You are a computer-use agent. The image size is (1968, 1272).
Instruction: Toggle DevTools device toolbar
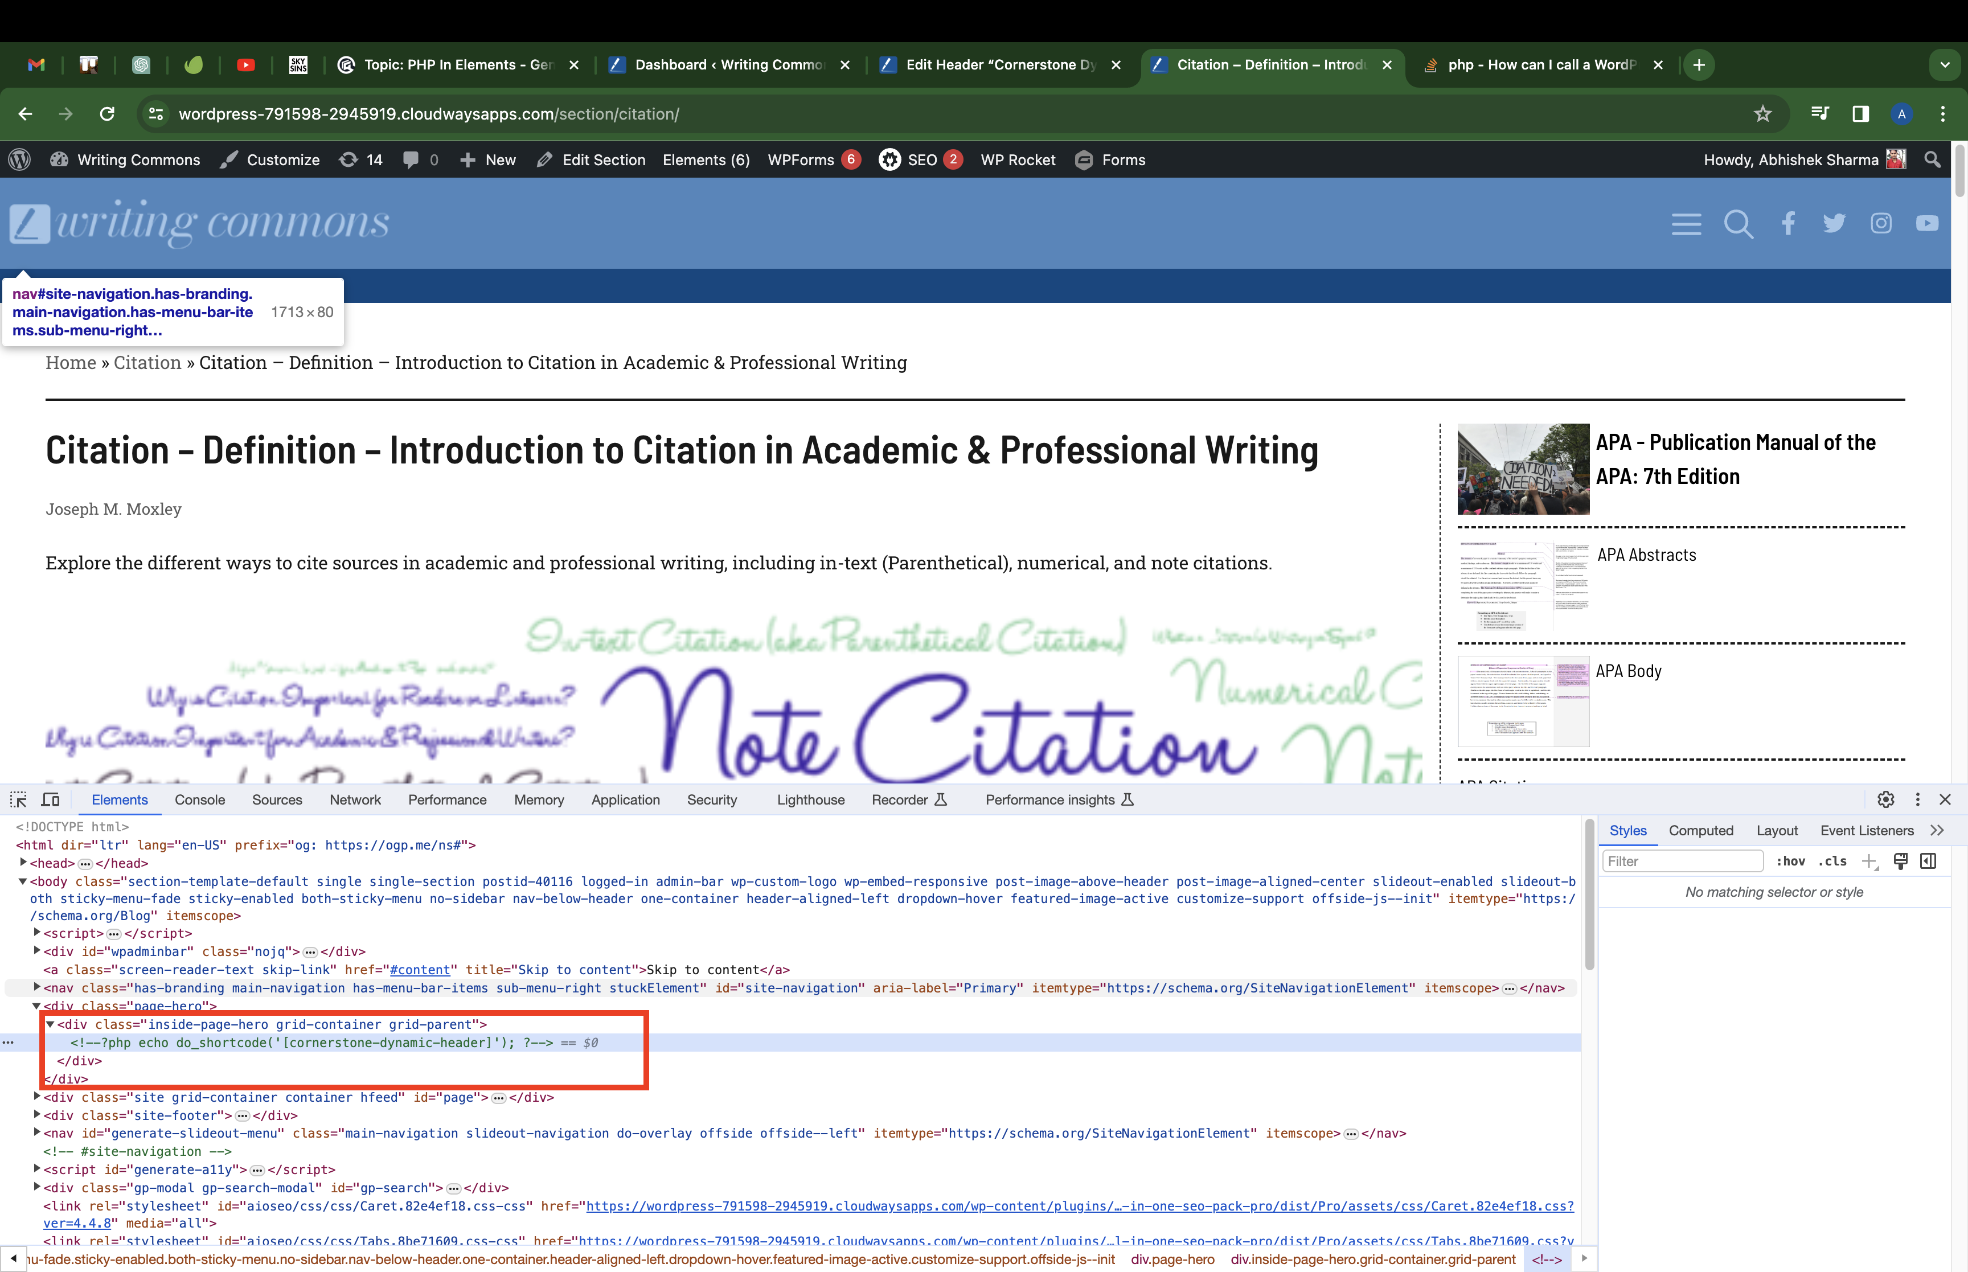50,799
